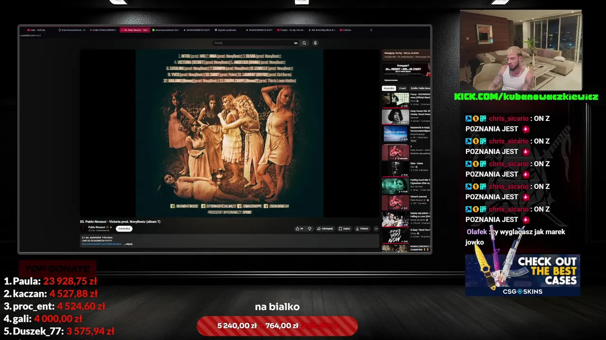Open the Pablo Novacci channel avatar

[83, 228]
